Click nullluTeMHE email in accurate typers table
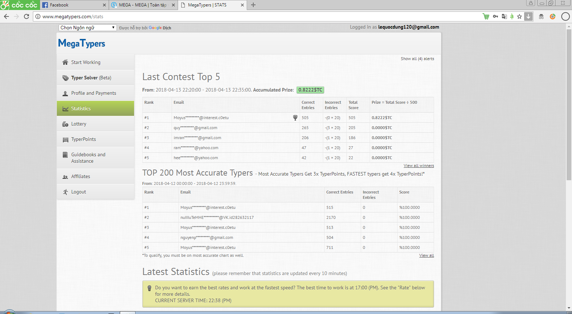 [x=217, y=217]
